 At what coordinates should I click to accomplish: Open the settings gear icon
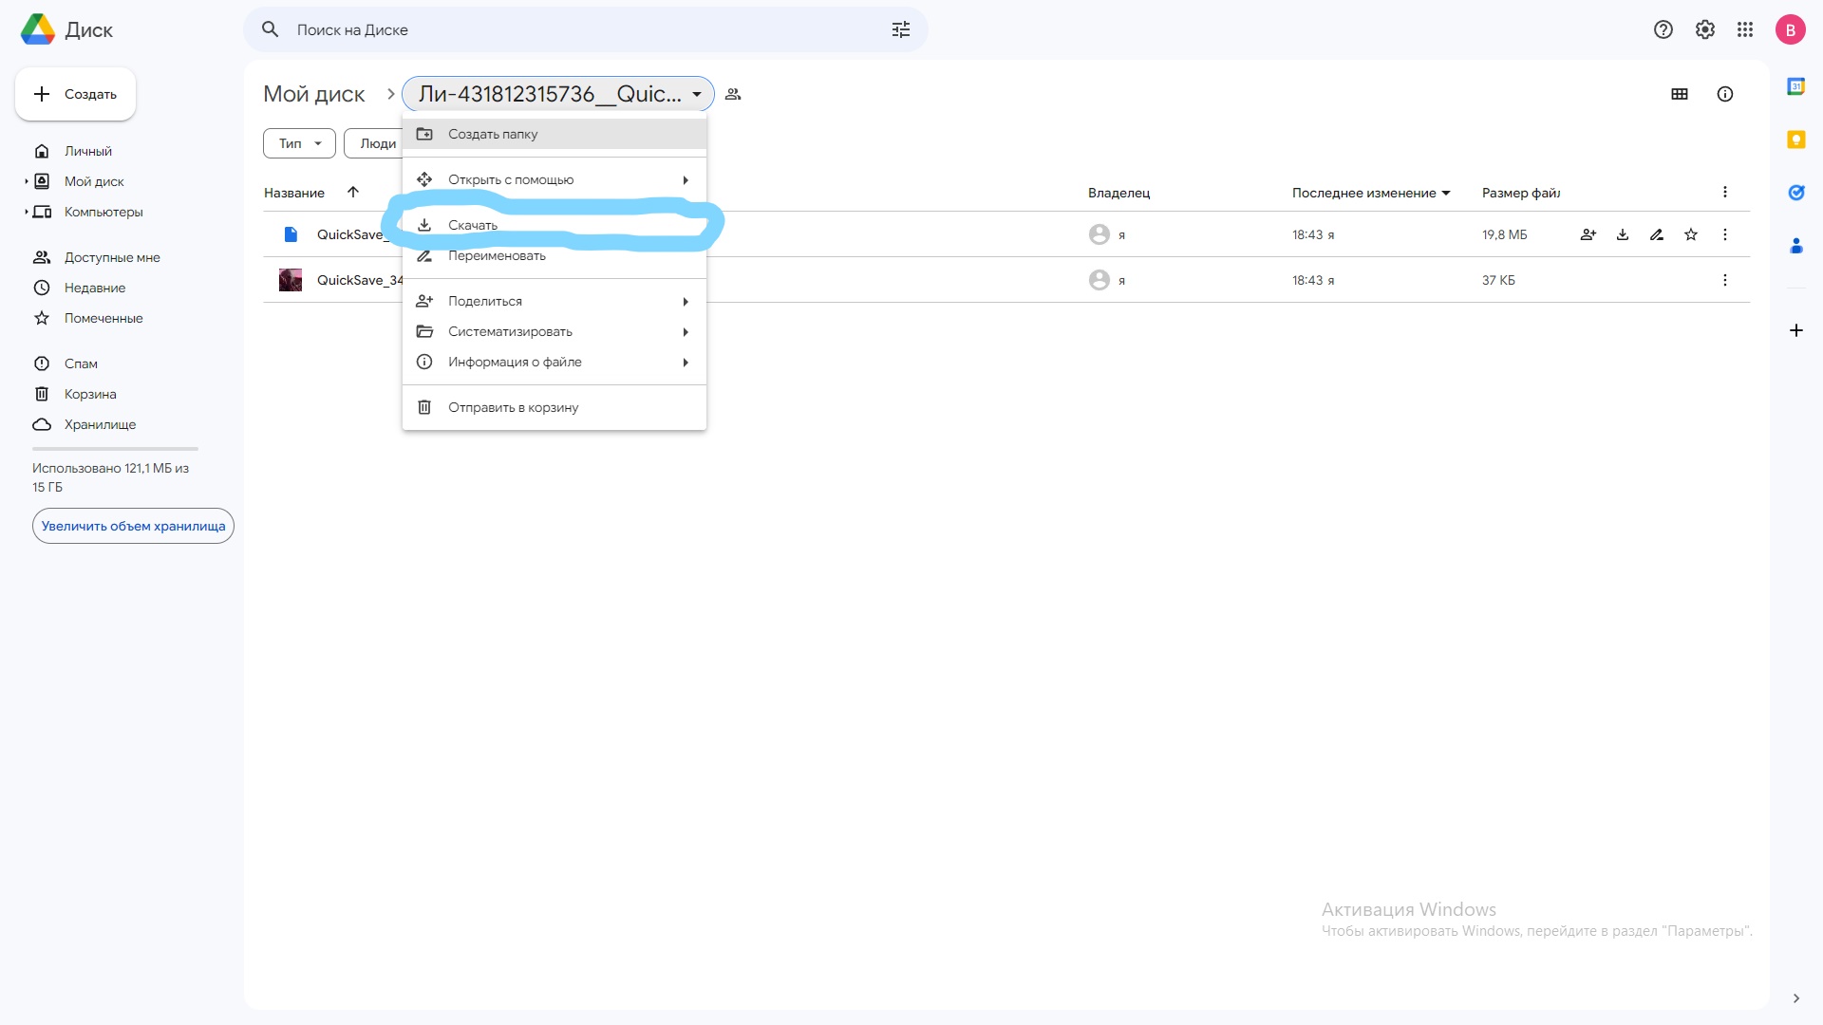tap(1705, 29)
